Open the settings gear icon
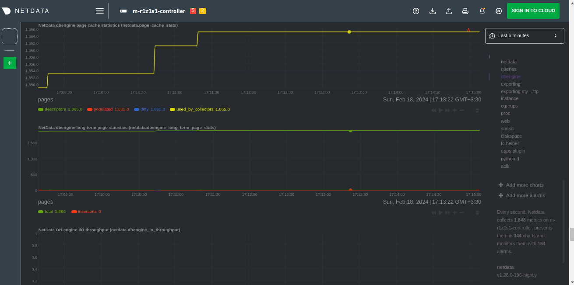 point(499,11)
